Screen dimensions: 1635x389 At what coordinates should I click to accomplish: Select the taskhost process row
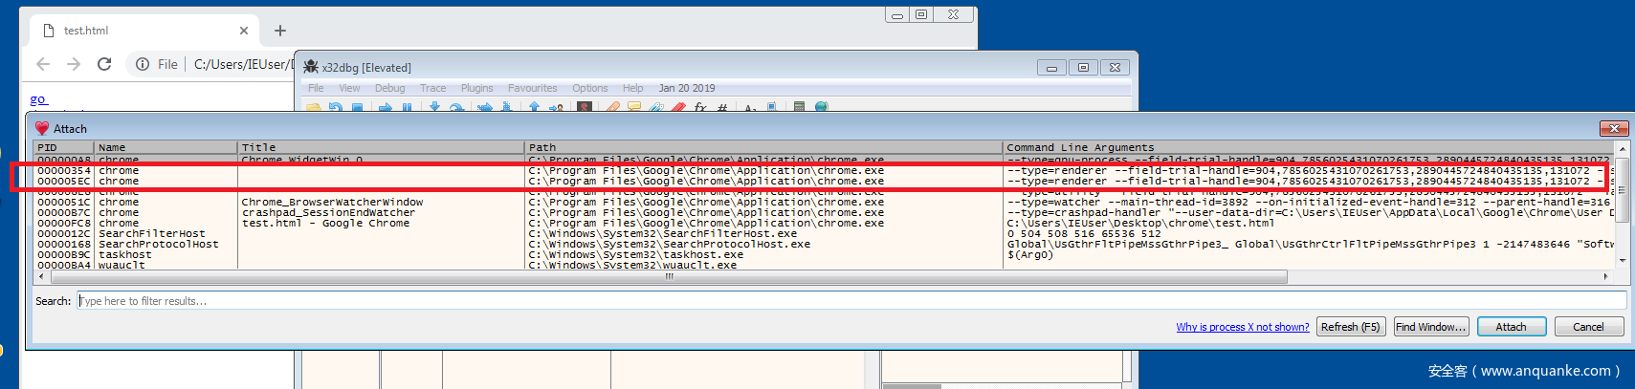[825, 254]
